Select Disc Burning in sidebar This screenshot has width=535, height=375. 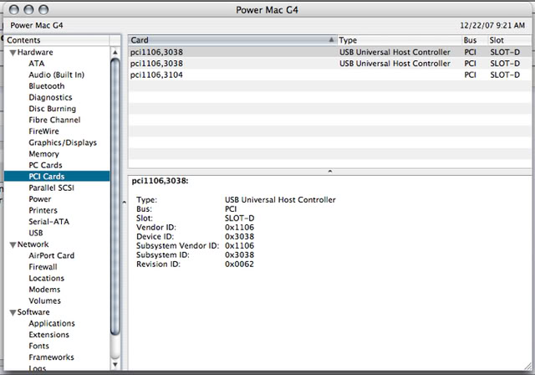point(52,109)
